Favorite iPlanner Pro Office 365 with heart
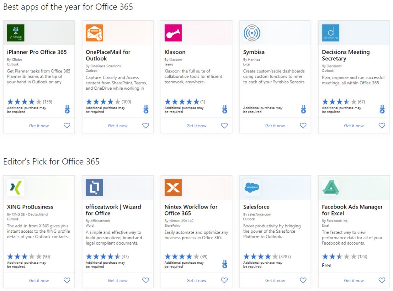 point(67,125)
